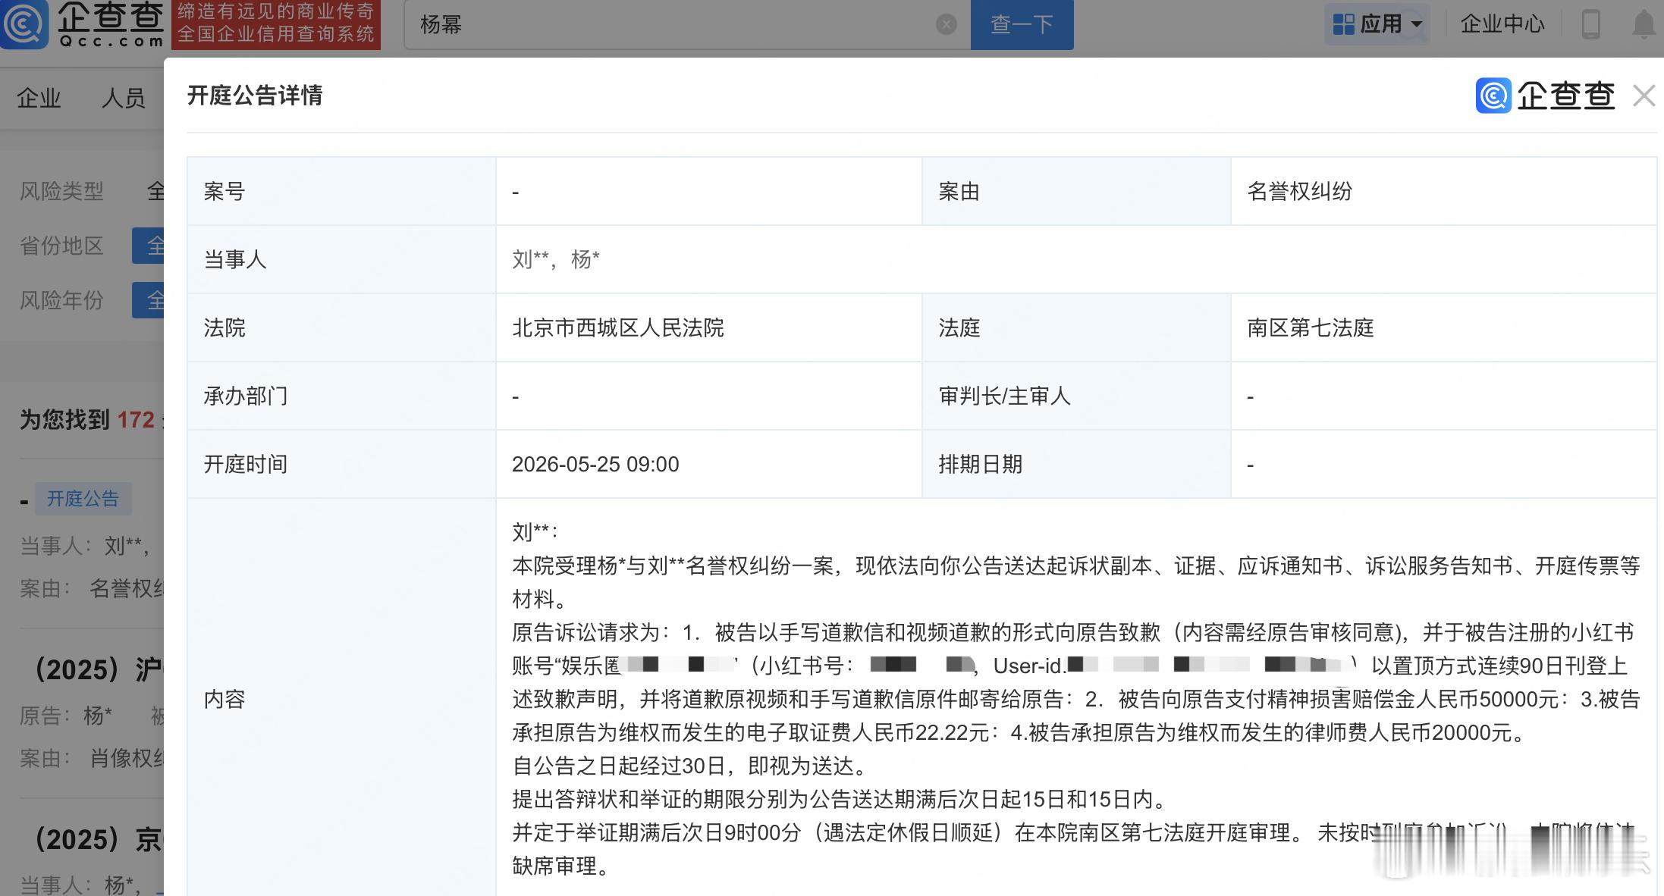The width and height of the screenshot is (1664, 896).
Task: Switch to the 企业 tab
Action: pos(38,97)
